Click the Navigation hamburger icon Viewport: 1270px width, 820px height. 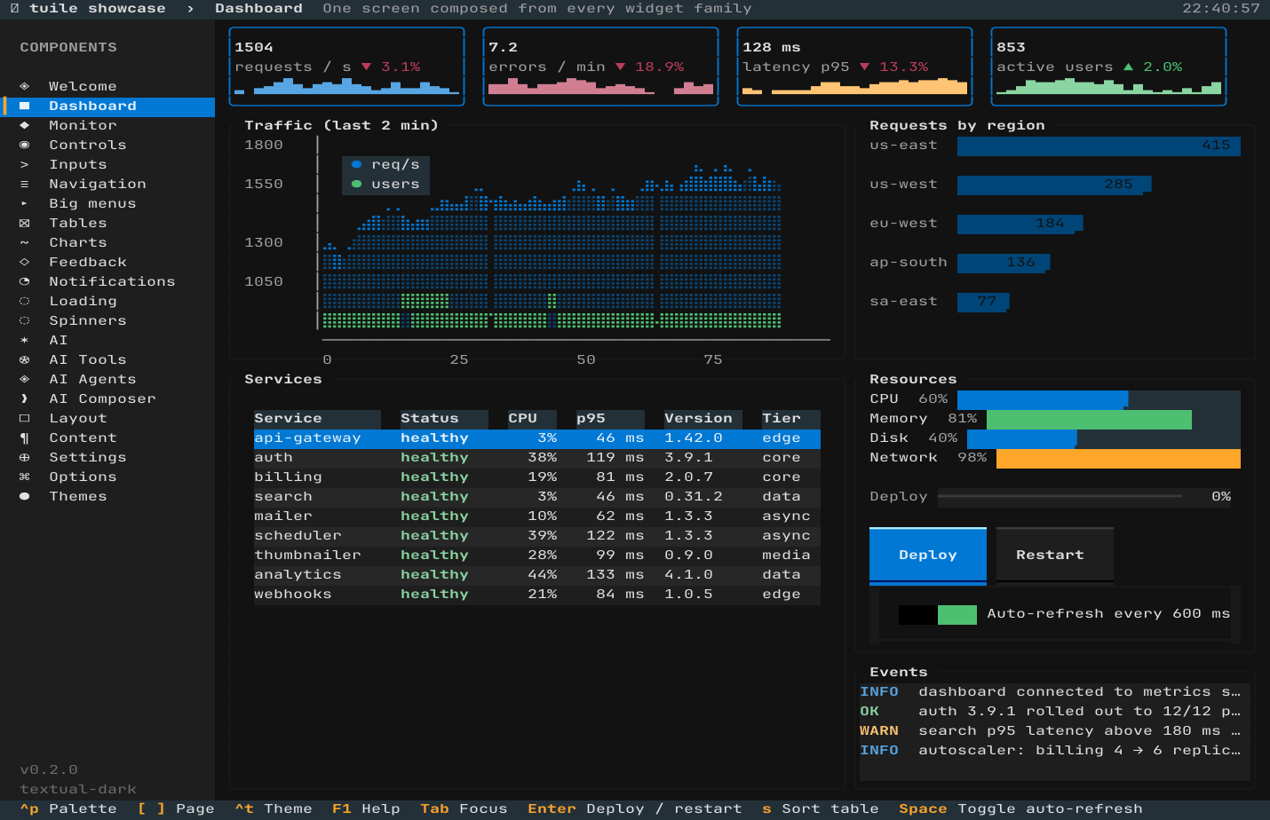[x=25, y=184]
